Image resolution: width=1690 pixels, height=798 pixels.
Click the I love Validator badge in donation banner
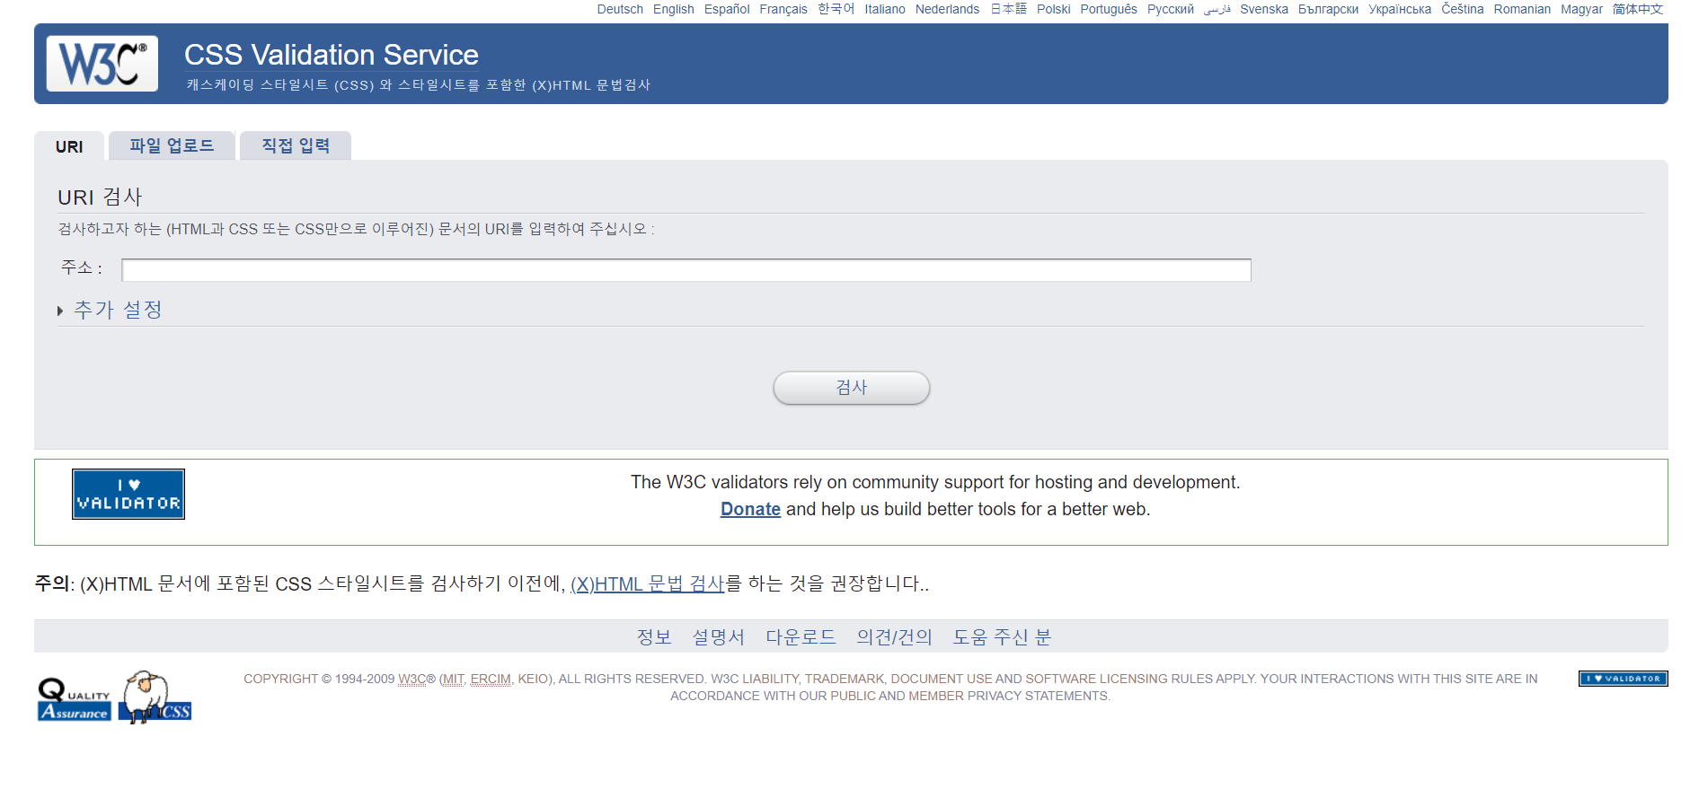[x=128, y=494]
